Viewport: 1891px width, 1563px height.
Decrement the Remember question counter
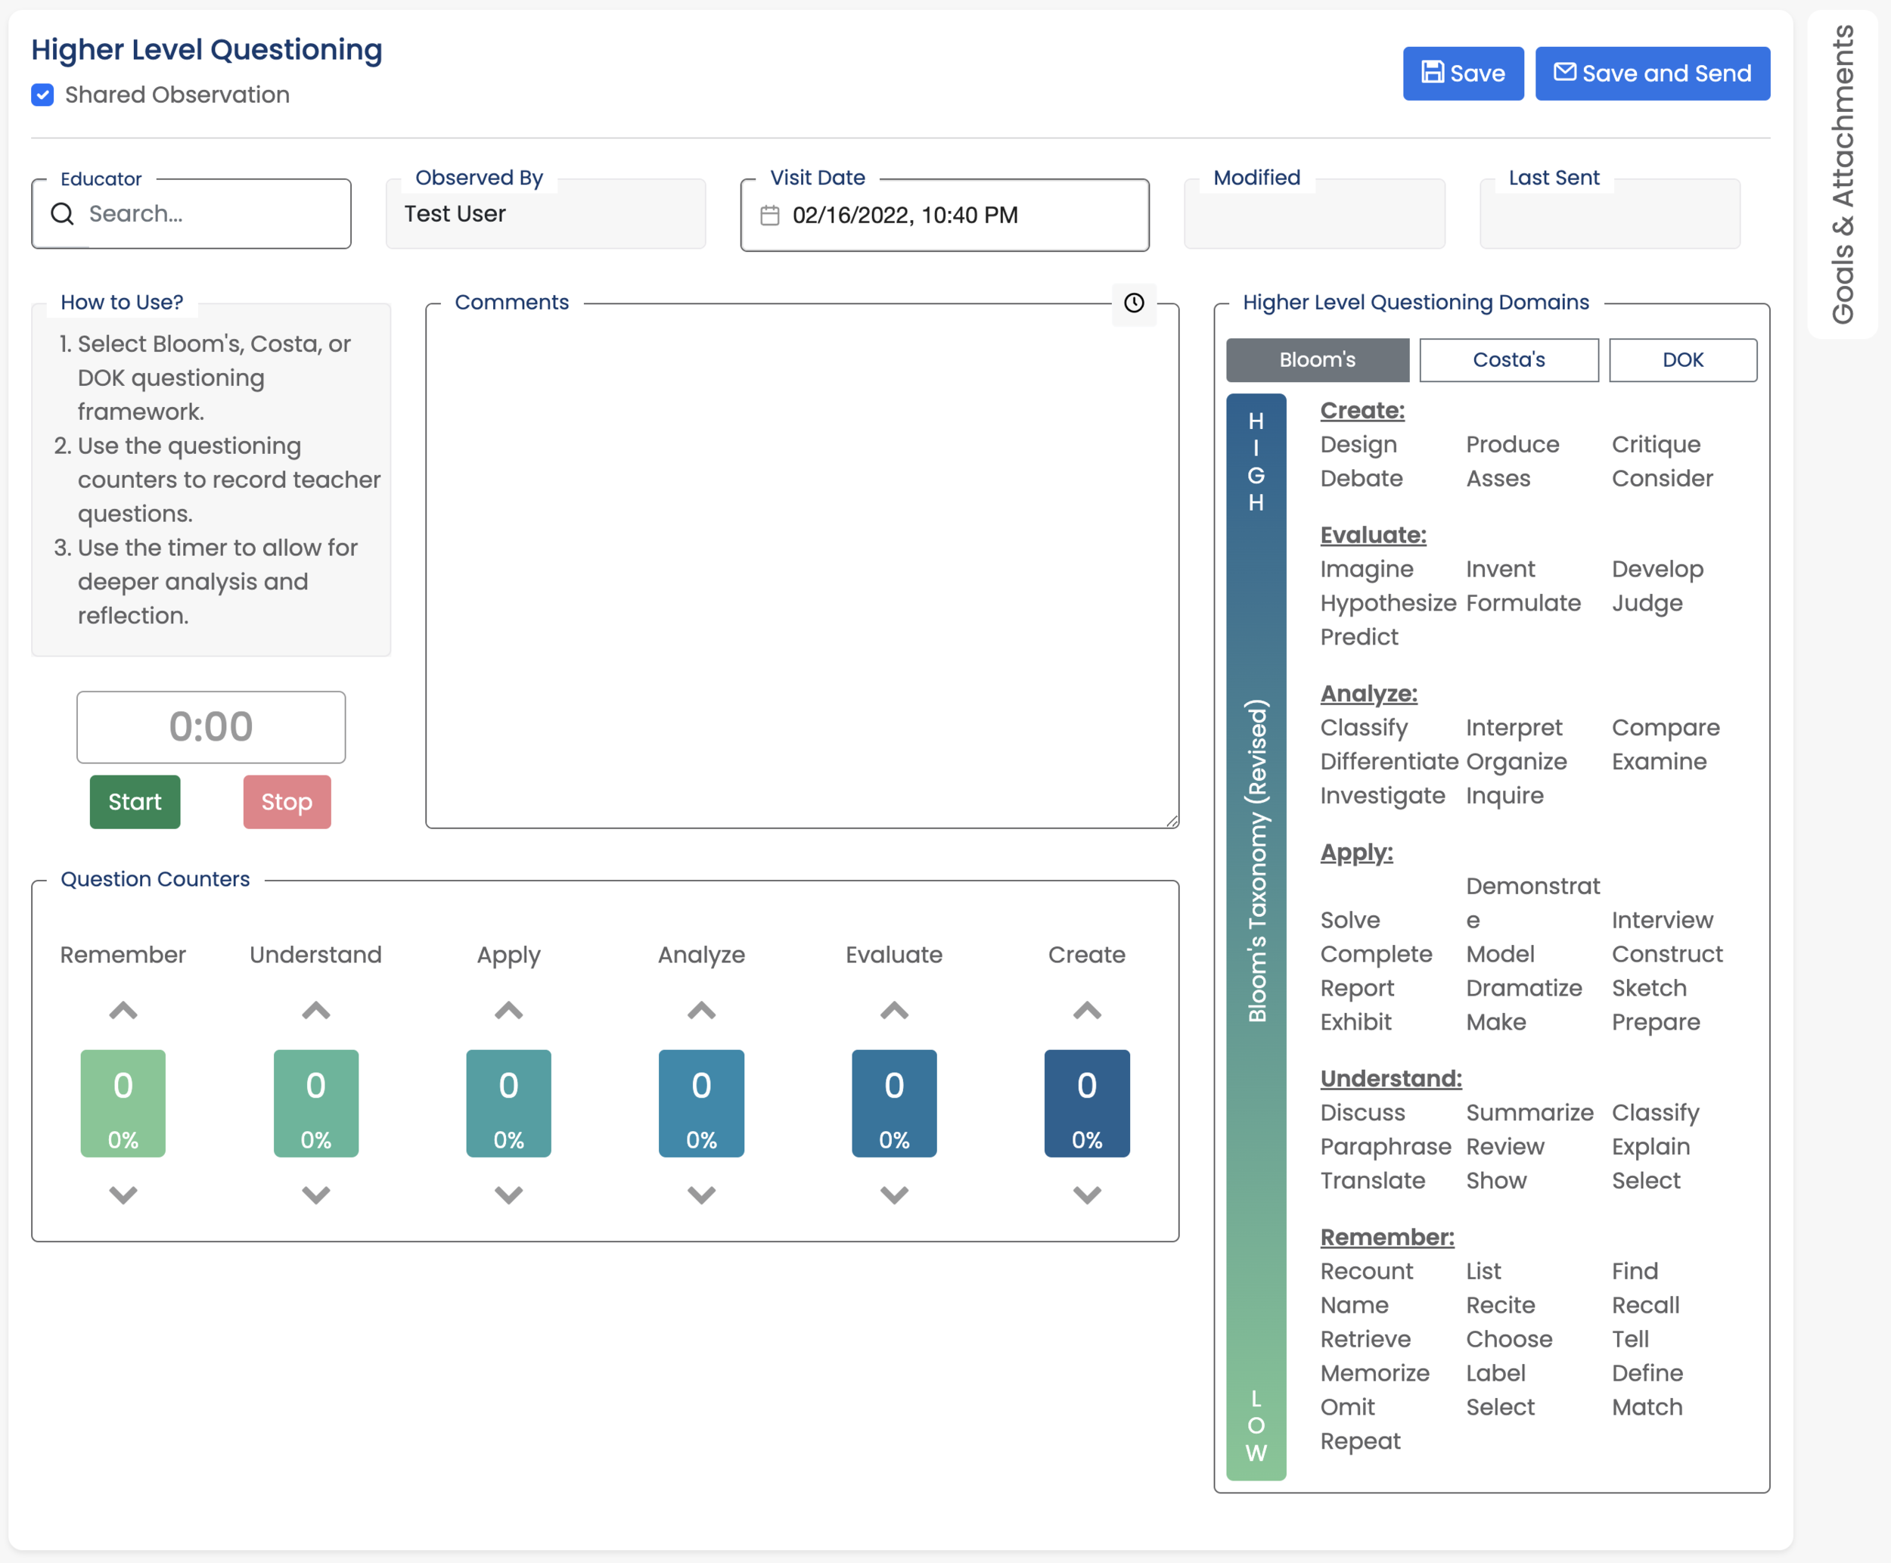123,1195
